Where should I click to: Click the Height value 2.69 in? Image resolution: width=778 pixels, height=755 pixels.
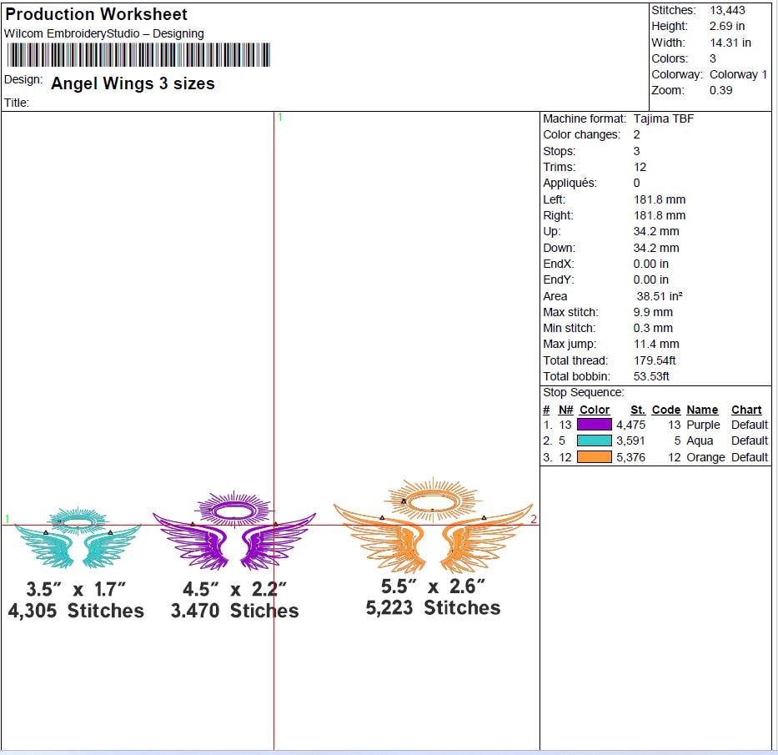point(727,27)
